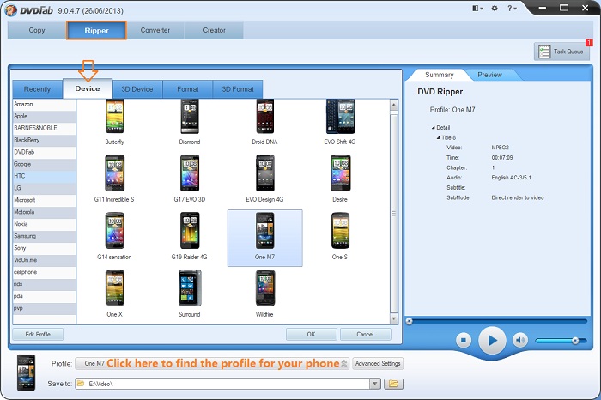Select BlackBerry brand
This screenshot has width=601, height=400.
tap(44, 140)
